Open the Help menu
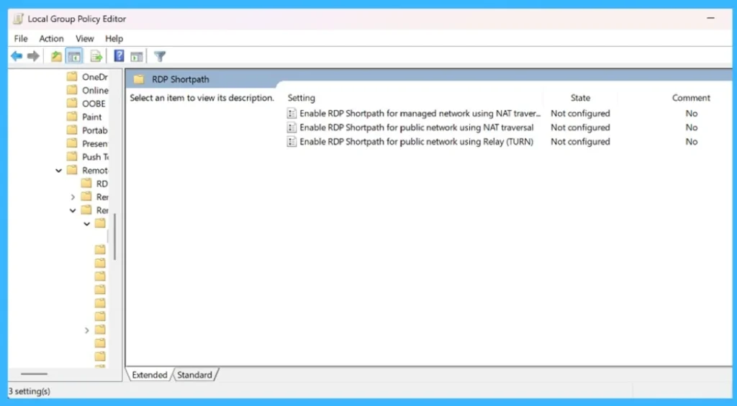 click(114, 39)
